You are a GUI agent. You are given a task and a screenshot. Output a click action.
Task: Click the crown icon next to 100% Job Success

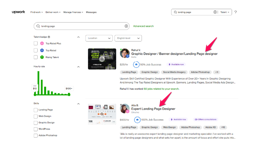coord(137,120)
